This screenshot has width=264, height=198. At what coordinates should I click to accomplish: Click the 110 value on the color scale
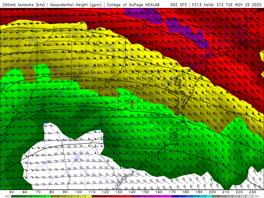[92, 192]
